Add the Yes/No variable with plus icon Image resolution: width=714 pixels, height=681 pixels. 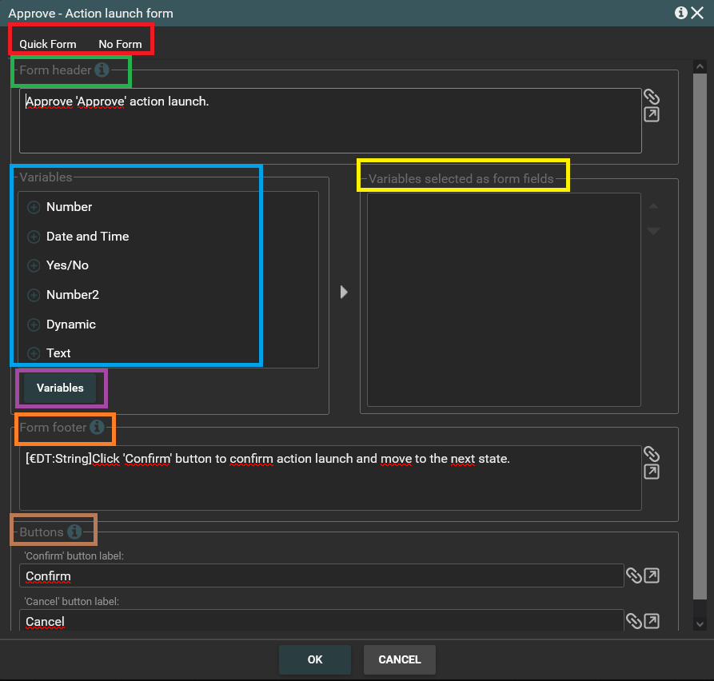coord(34,265)
